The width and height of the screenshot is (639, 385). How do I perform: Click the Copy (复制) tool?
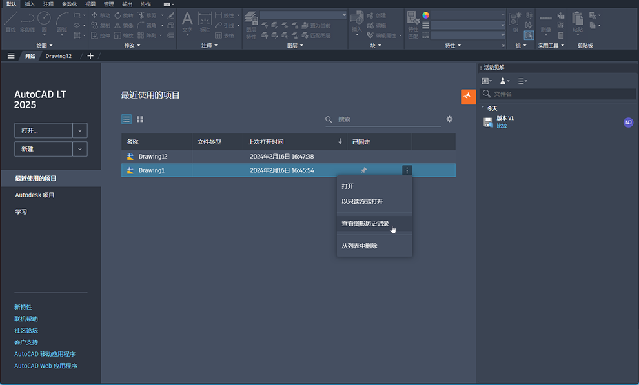tap(101, 25)
